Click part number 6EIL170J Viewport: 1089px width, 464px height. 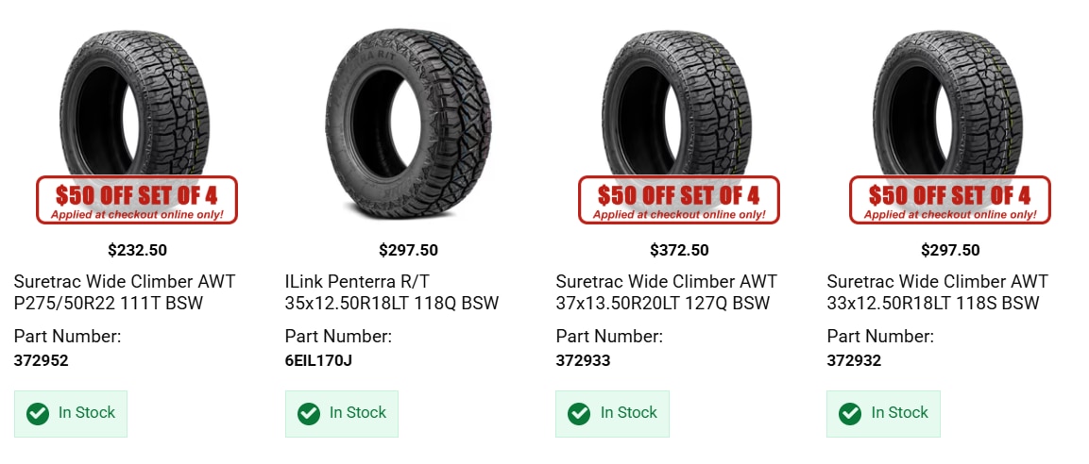point(319,360)
